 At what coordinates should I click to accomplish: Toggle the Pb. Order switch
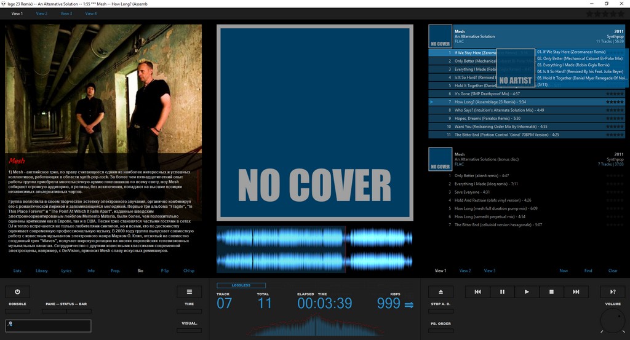tap(441, 330)
